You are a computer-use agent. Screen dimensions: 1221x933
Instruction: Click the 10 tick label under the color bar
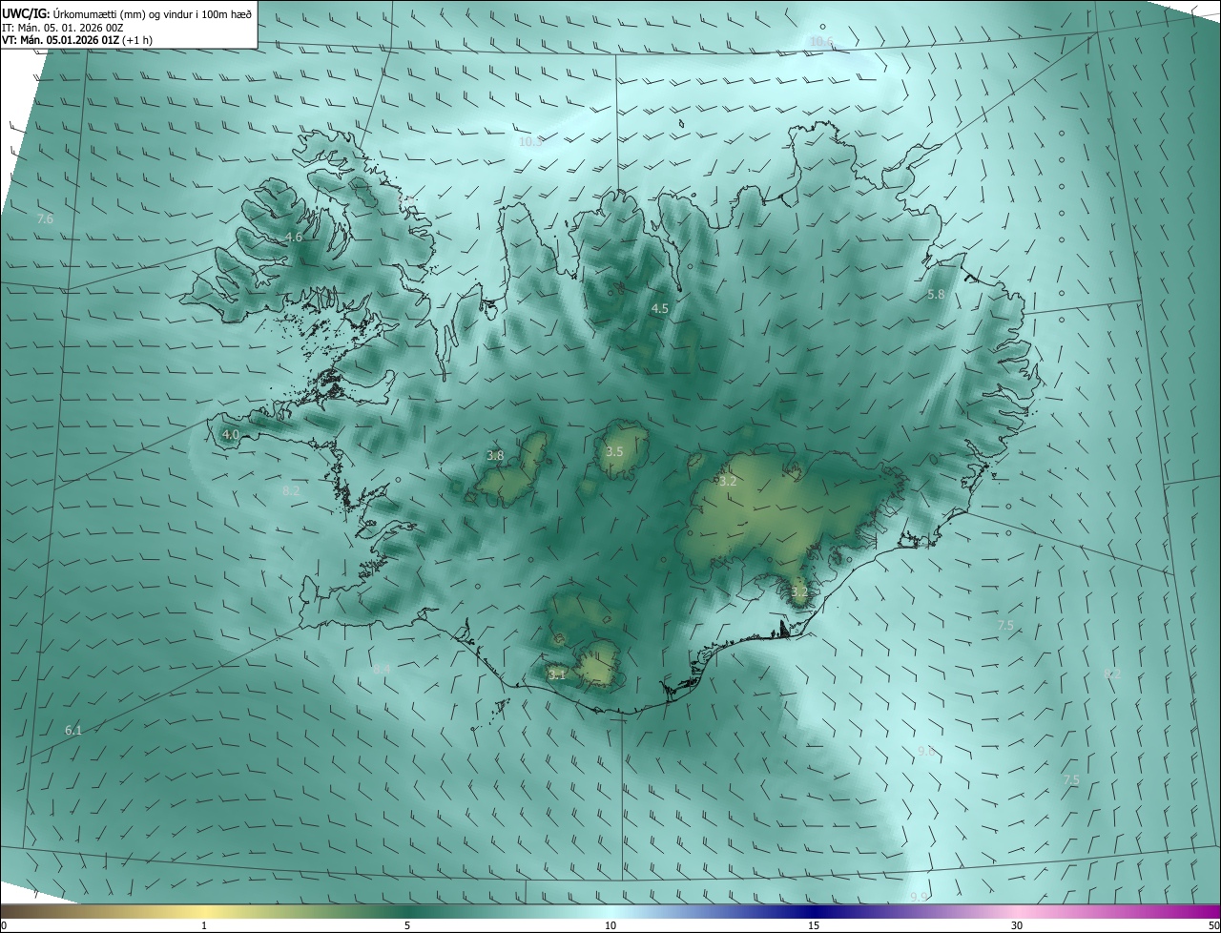click(x=610, y=926)
